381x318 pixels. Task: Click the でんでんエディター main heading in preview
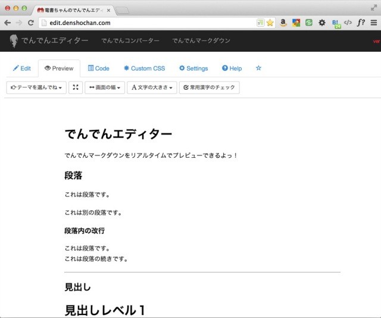pyautogui.click(x=118, y=134)
